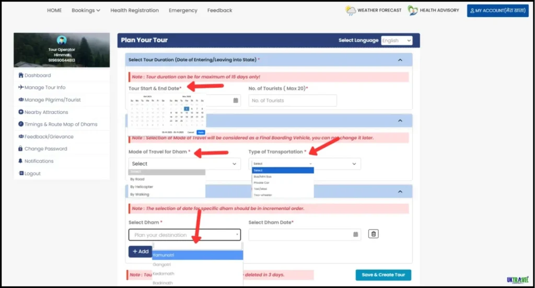Screen dimensions: 535x288
Task: Collapse the Mode of Travel section chevron
Action: pyautogui.click(x=400, y=121)
